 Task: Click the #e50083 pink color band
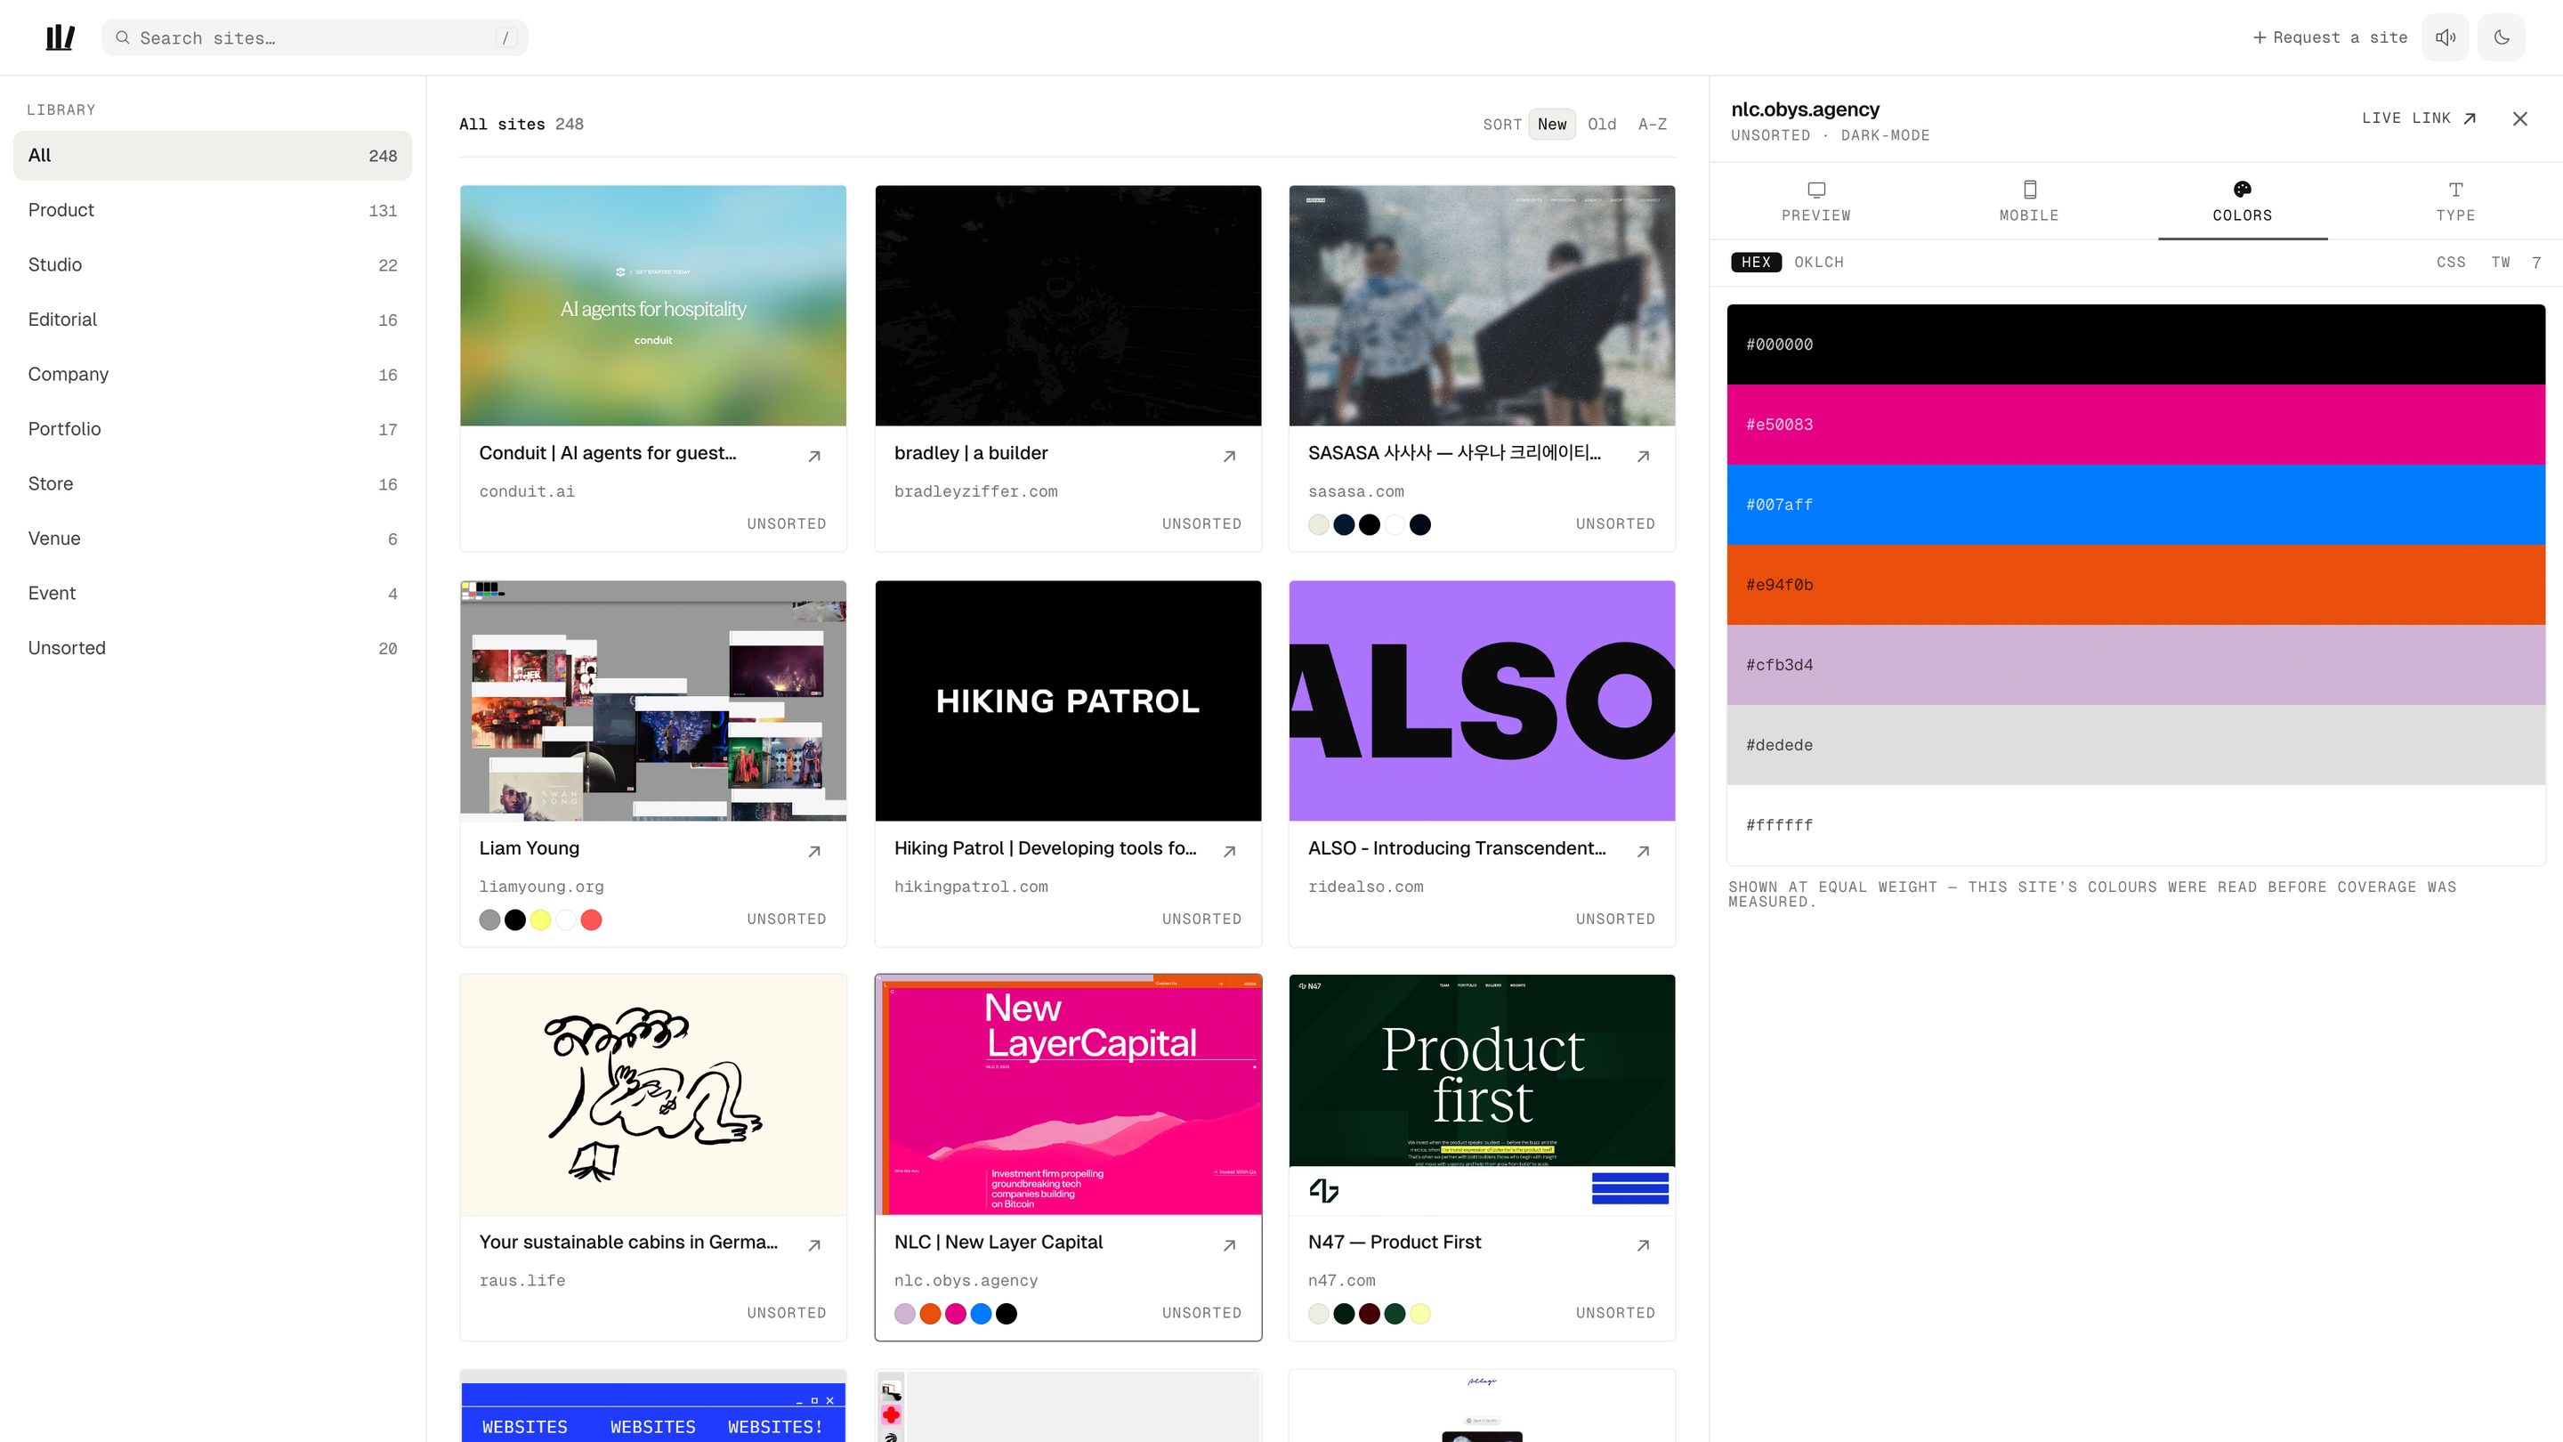click(x=2135, y=425)
